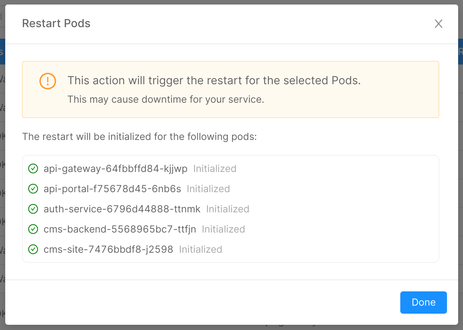Click the green check icon beside api-portal pod
463x330 pixels.
[x=33, y=189]
